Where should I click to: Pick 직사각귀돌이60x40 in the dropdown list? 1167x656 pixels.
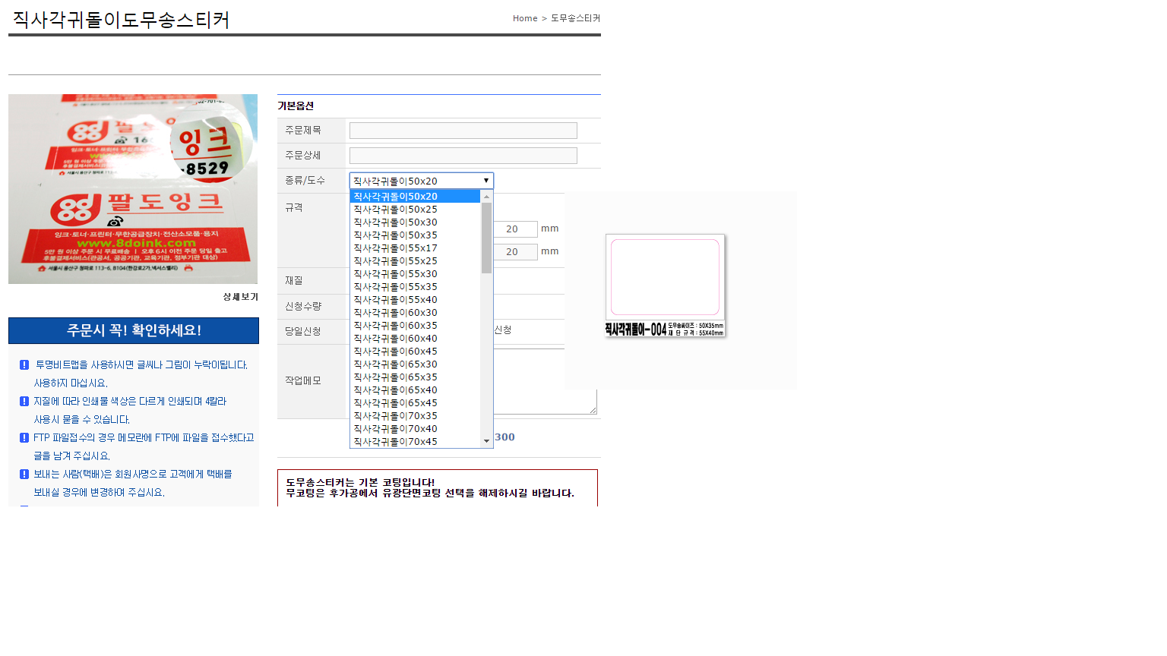pos(395,339)
